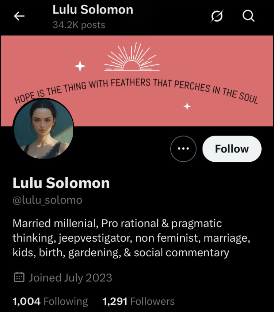274x312 pixels.
Task: Click the Joined July 2023 text
Action: click(x=71, y=278)
